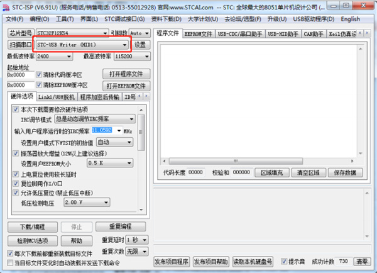Open IRC frequency 11.0592 dropdown

(x=119, y=130)
